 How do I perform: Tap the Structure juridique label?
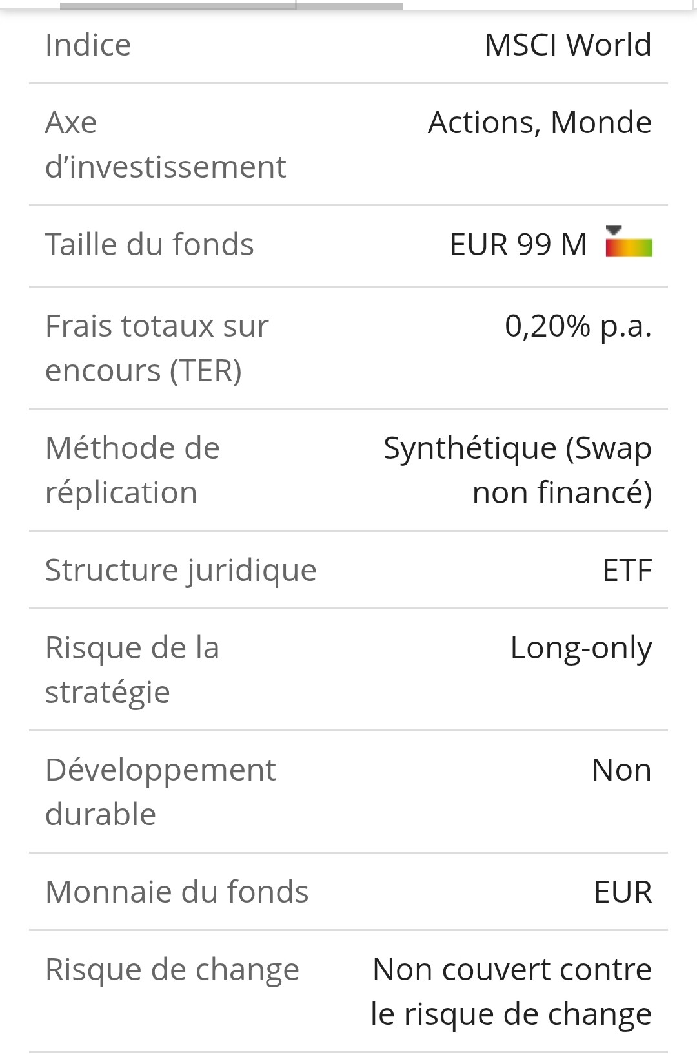(x=181, y=570)
